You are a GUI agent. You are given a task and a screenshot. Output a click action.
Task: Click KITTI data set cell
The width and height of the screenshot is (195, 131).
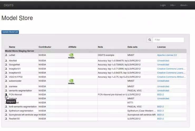click(x=130, y=103)
